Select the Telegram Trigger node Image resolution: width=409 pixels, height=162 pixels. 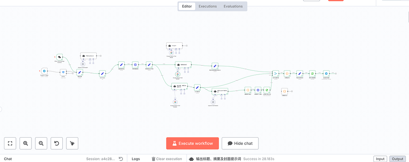pyautogui.click(x=44, y=71)
